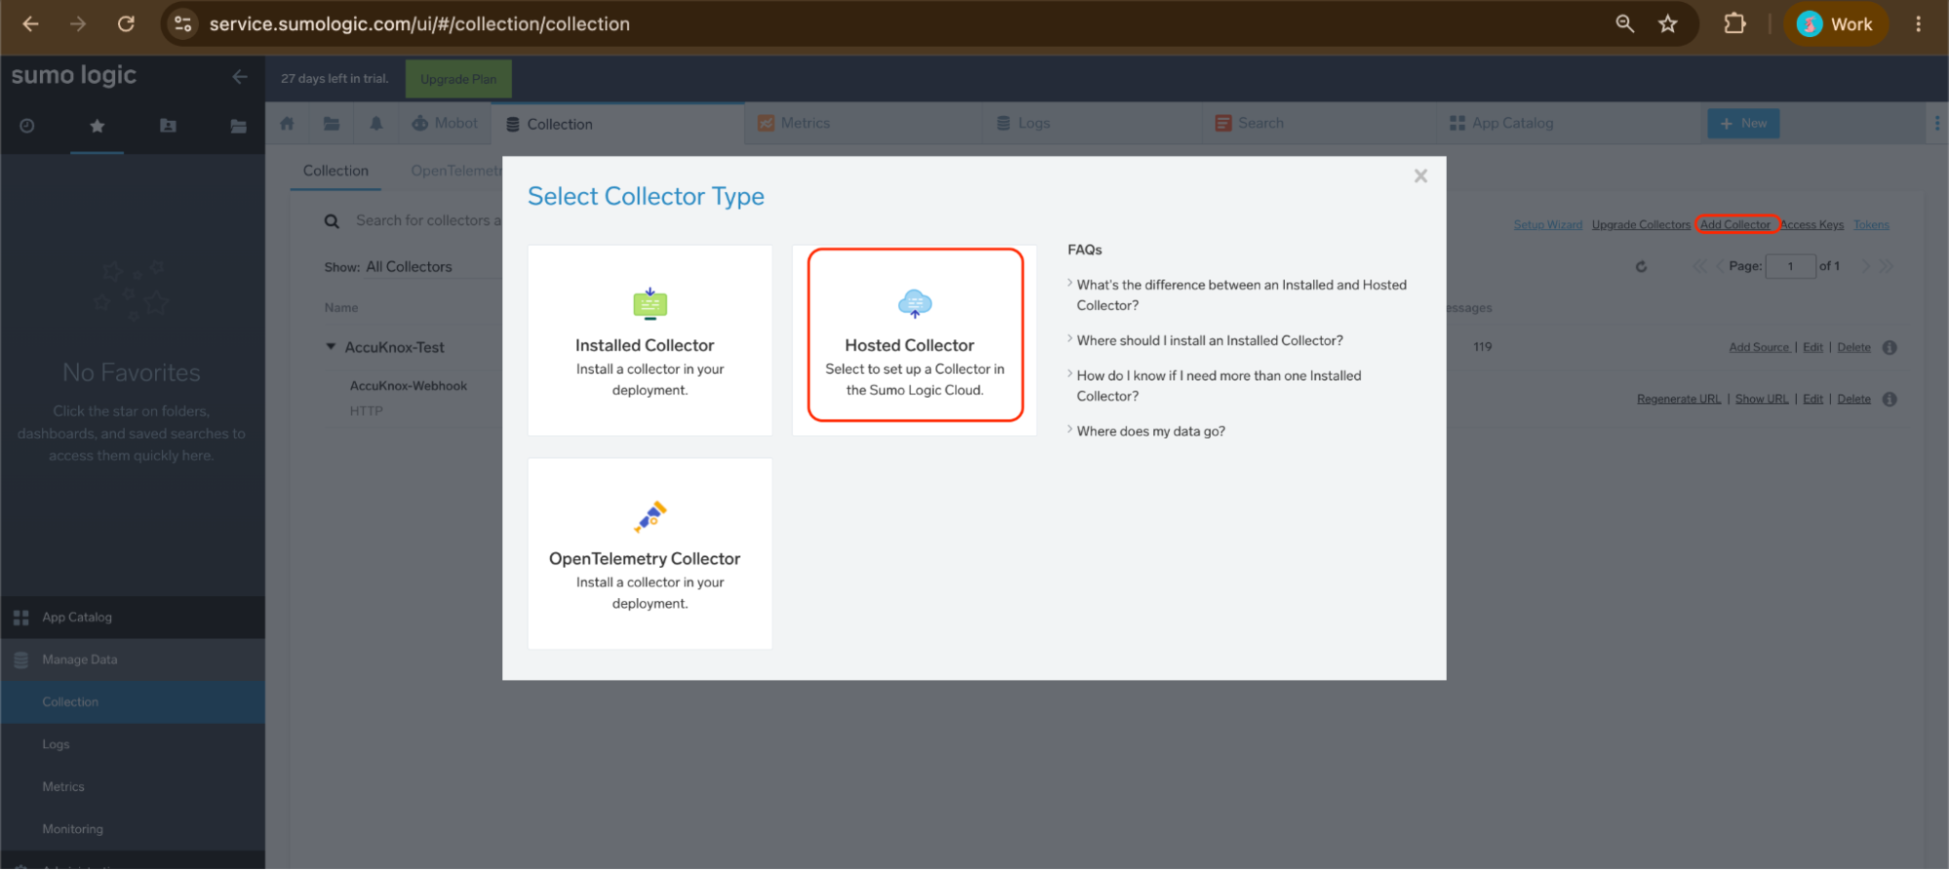Open info icon for AccuKnox-Webhook row
The image size is (1949, 870).
click(1890, 399)
